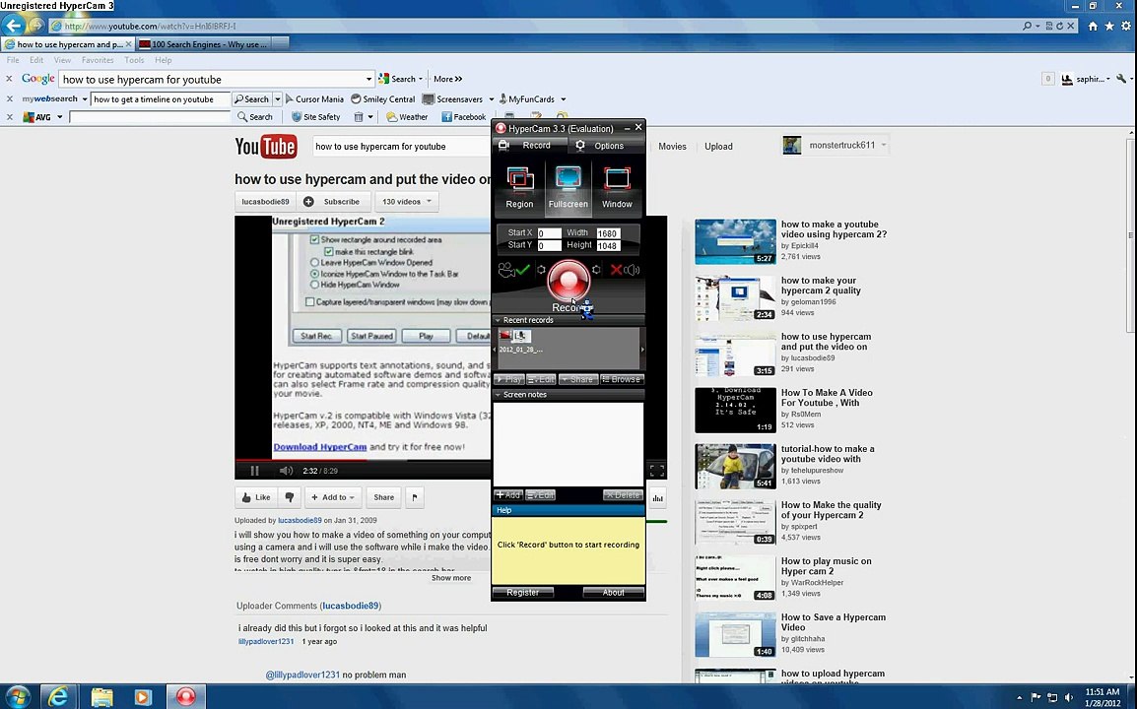Click Cursor Mania toolbar icon

pyautogui.click(x=314, y=99)
